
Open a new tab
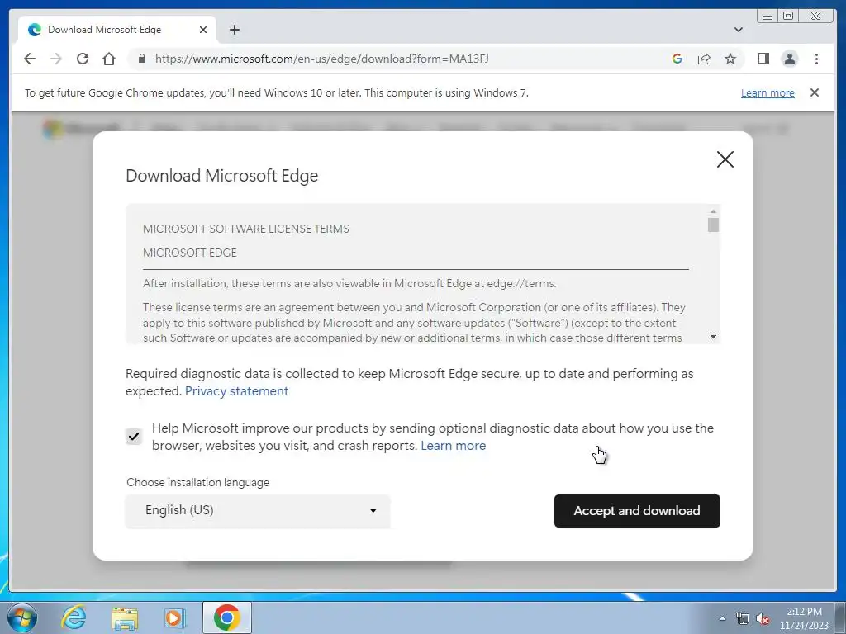234,30
